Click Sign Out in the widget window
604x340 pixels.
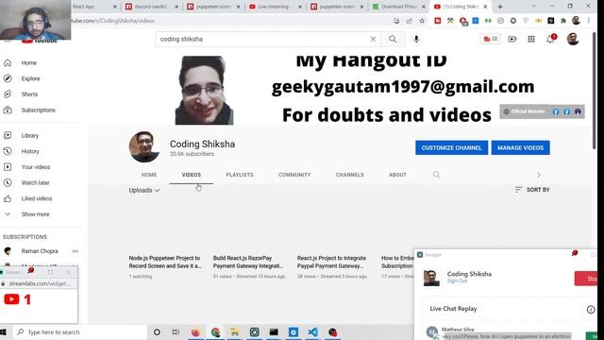pyautogui.click(x=457, y=281)
